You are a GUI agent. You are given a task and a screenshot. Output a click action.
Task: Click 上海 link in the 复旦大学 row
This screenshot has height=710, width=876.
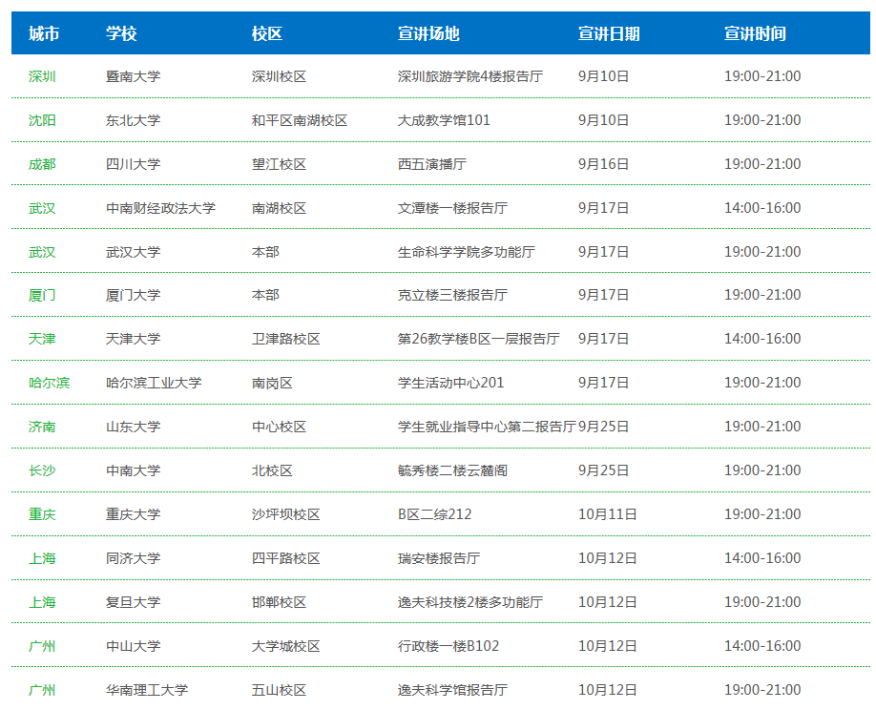click(x=42, y=602)
